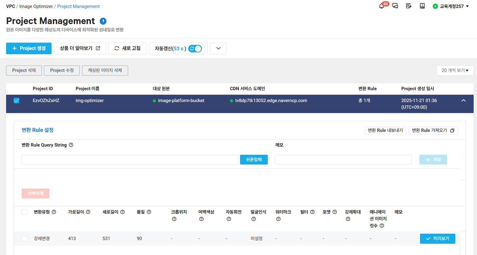Click the 90 quality value

coord(139,239)
